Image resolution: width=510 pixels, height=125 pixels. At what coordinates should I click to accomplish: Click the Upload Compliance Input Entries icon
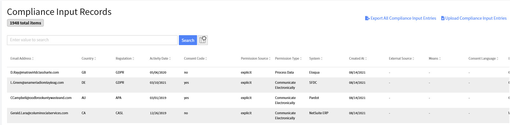coord(443,18)
